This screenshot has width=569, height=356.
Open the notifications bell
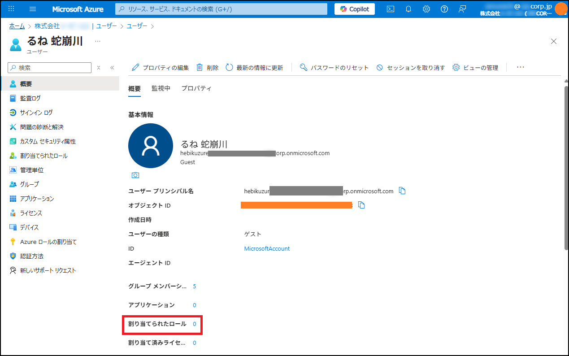pos(408,9)
